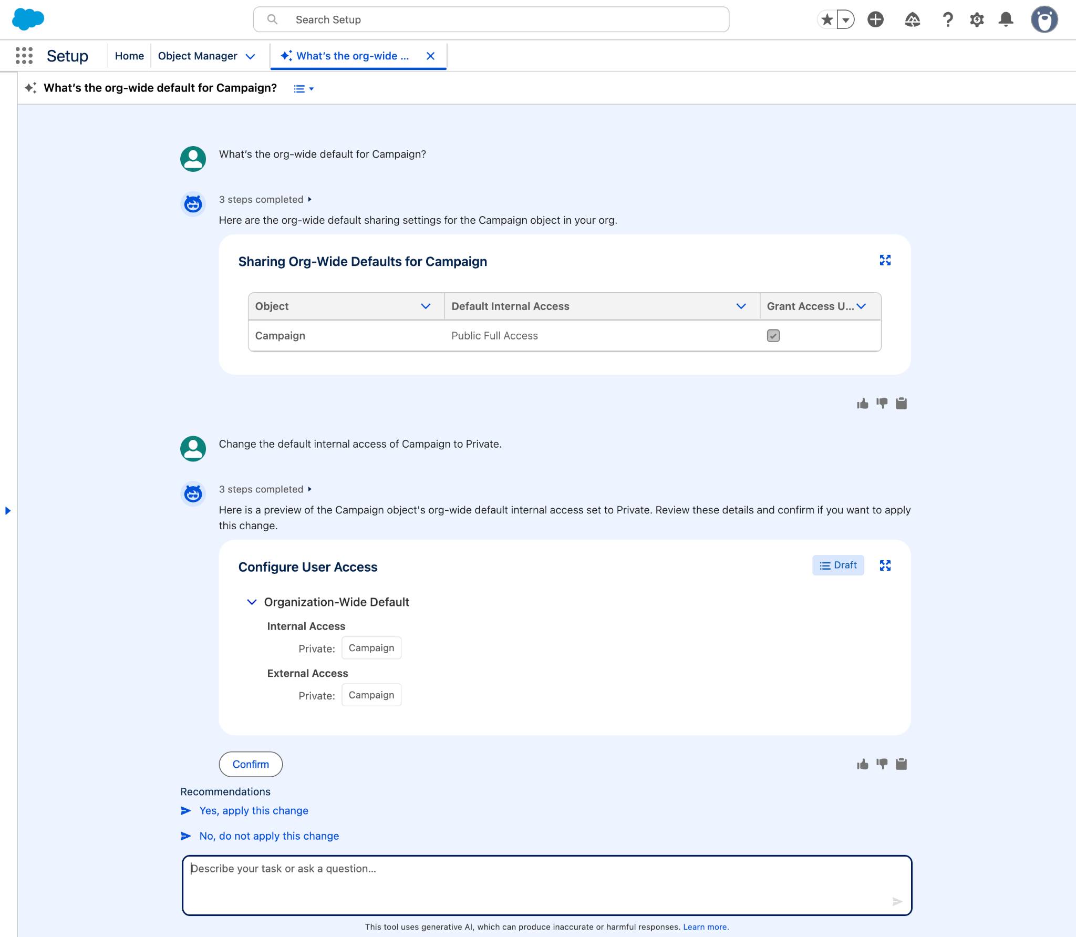Click the favorites star icon

tap(827, 20)
